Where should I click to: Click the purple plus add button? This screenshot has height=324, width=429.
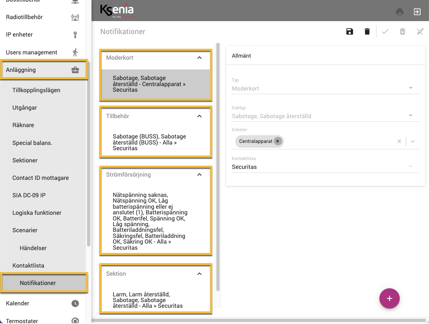tap(389, 298)
